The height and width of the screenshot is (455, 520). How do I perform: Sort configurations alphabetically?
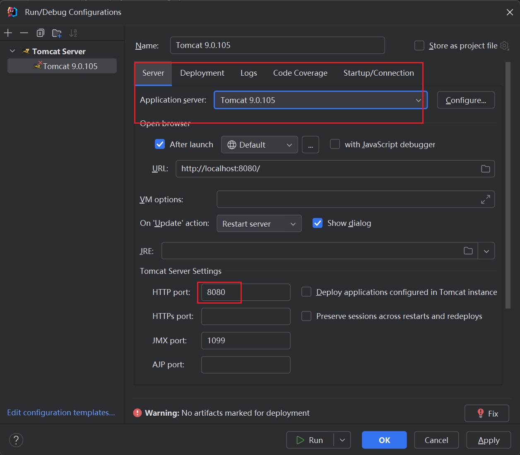pyautogui.click(x=73, y=33)
